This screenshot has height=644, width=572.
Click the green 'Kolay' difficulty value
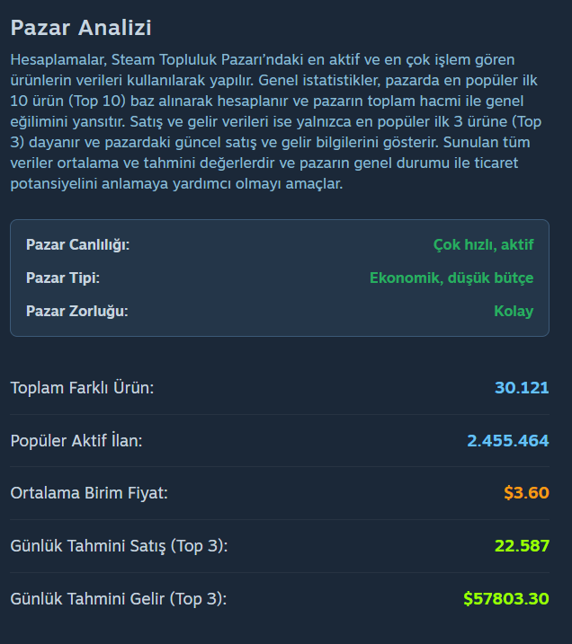pyautogui.click(x=514, y=311)
